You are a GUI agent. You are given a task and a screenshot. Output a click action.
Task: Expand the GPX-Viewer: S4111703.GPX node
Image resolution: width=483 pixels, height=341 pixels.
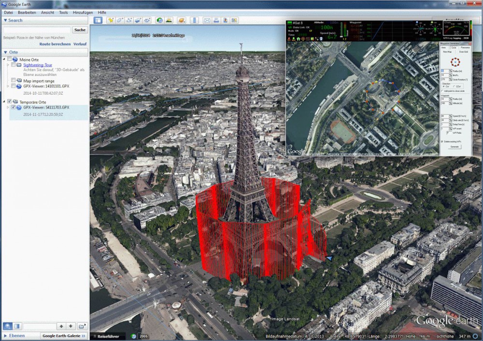8,107
